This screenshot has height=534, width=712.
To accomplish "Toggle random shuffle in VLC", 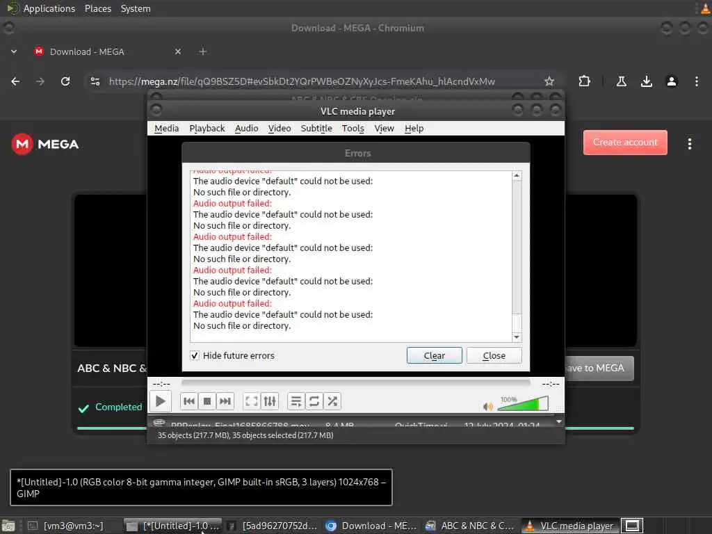I will (332, 401).
